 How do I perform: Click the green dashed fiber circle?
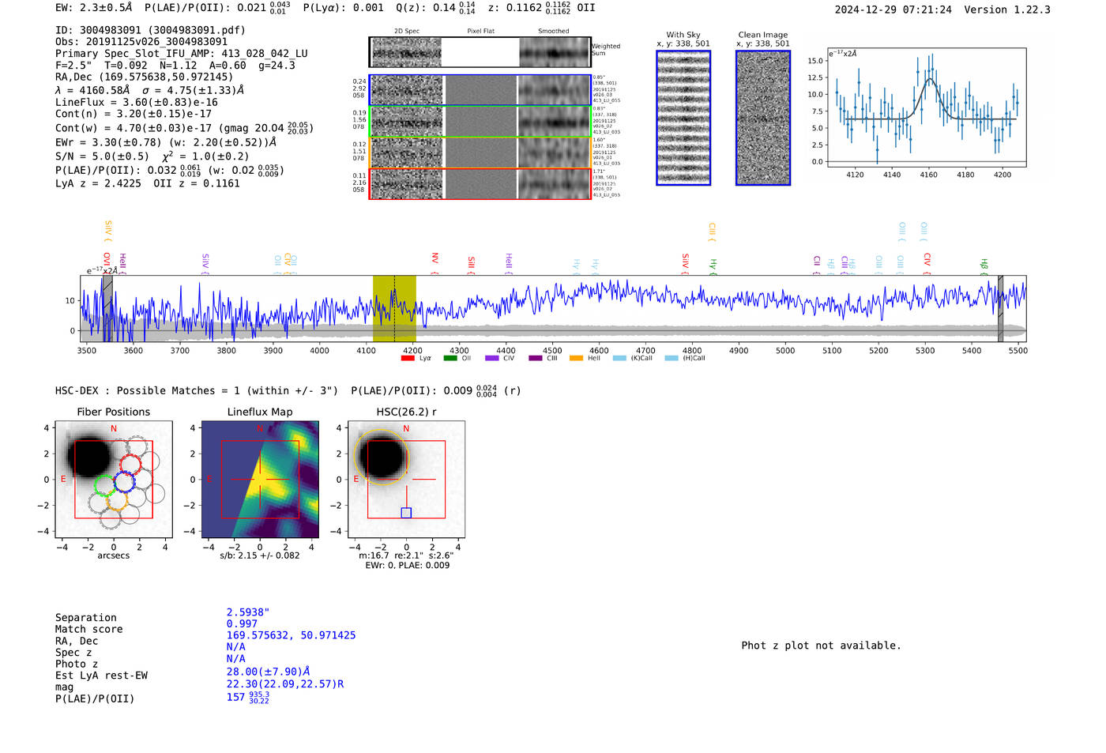pos(104,484)
